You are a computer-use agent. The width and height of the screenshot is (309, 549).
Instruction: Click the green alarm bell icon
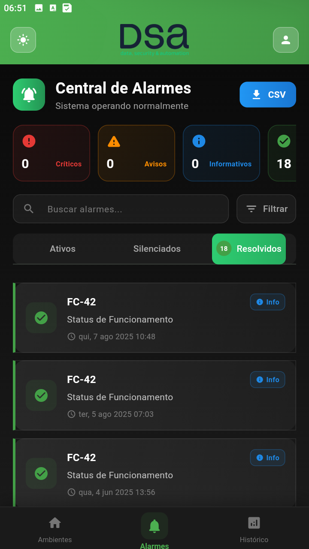click(29, 94)
